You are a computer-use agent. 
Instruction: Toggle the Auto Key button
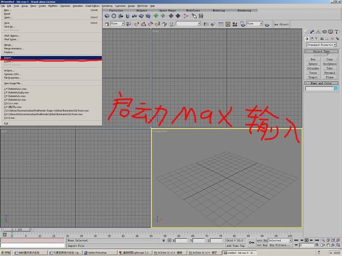coord(262,240)
